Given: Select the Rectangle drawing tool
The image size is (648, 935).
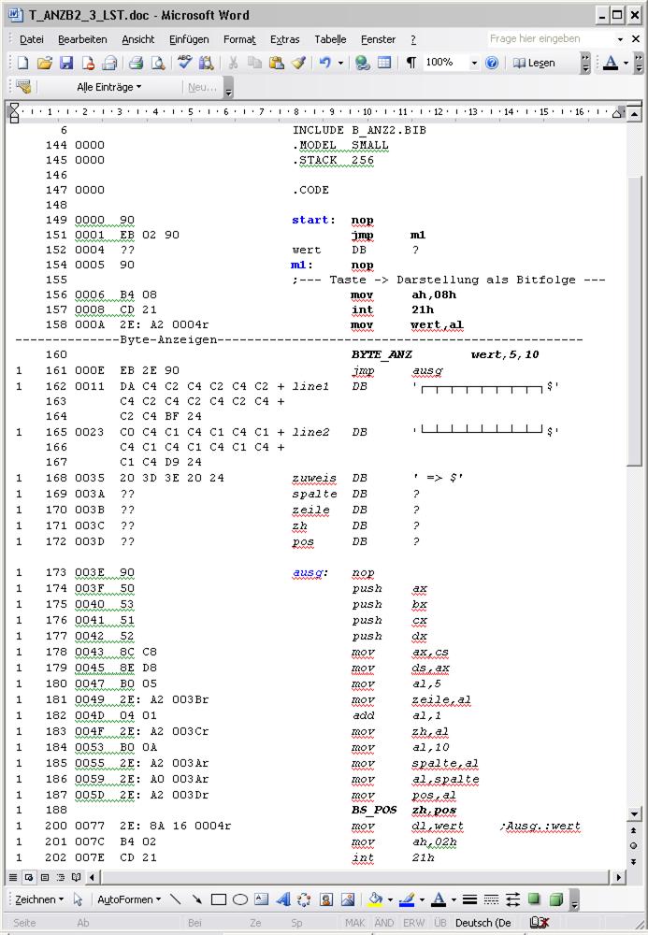Looking at the screenshot, I should [x=219, y=899].
